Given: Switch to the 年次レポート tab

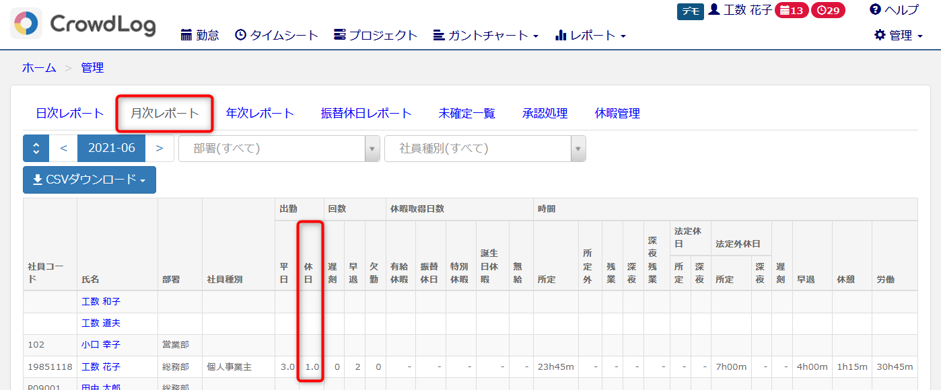Looking at the screenshot, I should 260,113.
